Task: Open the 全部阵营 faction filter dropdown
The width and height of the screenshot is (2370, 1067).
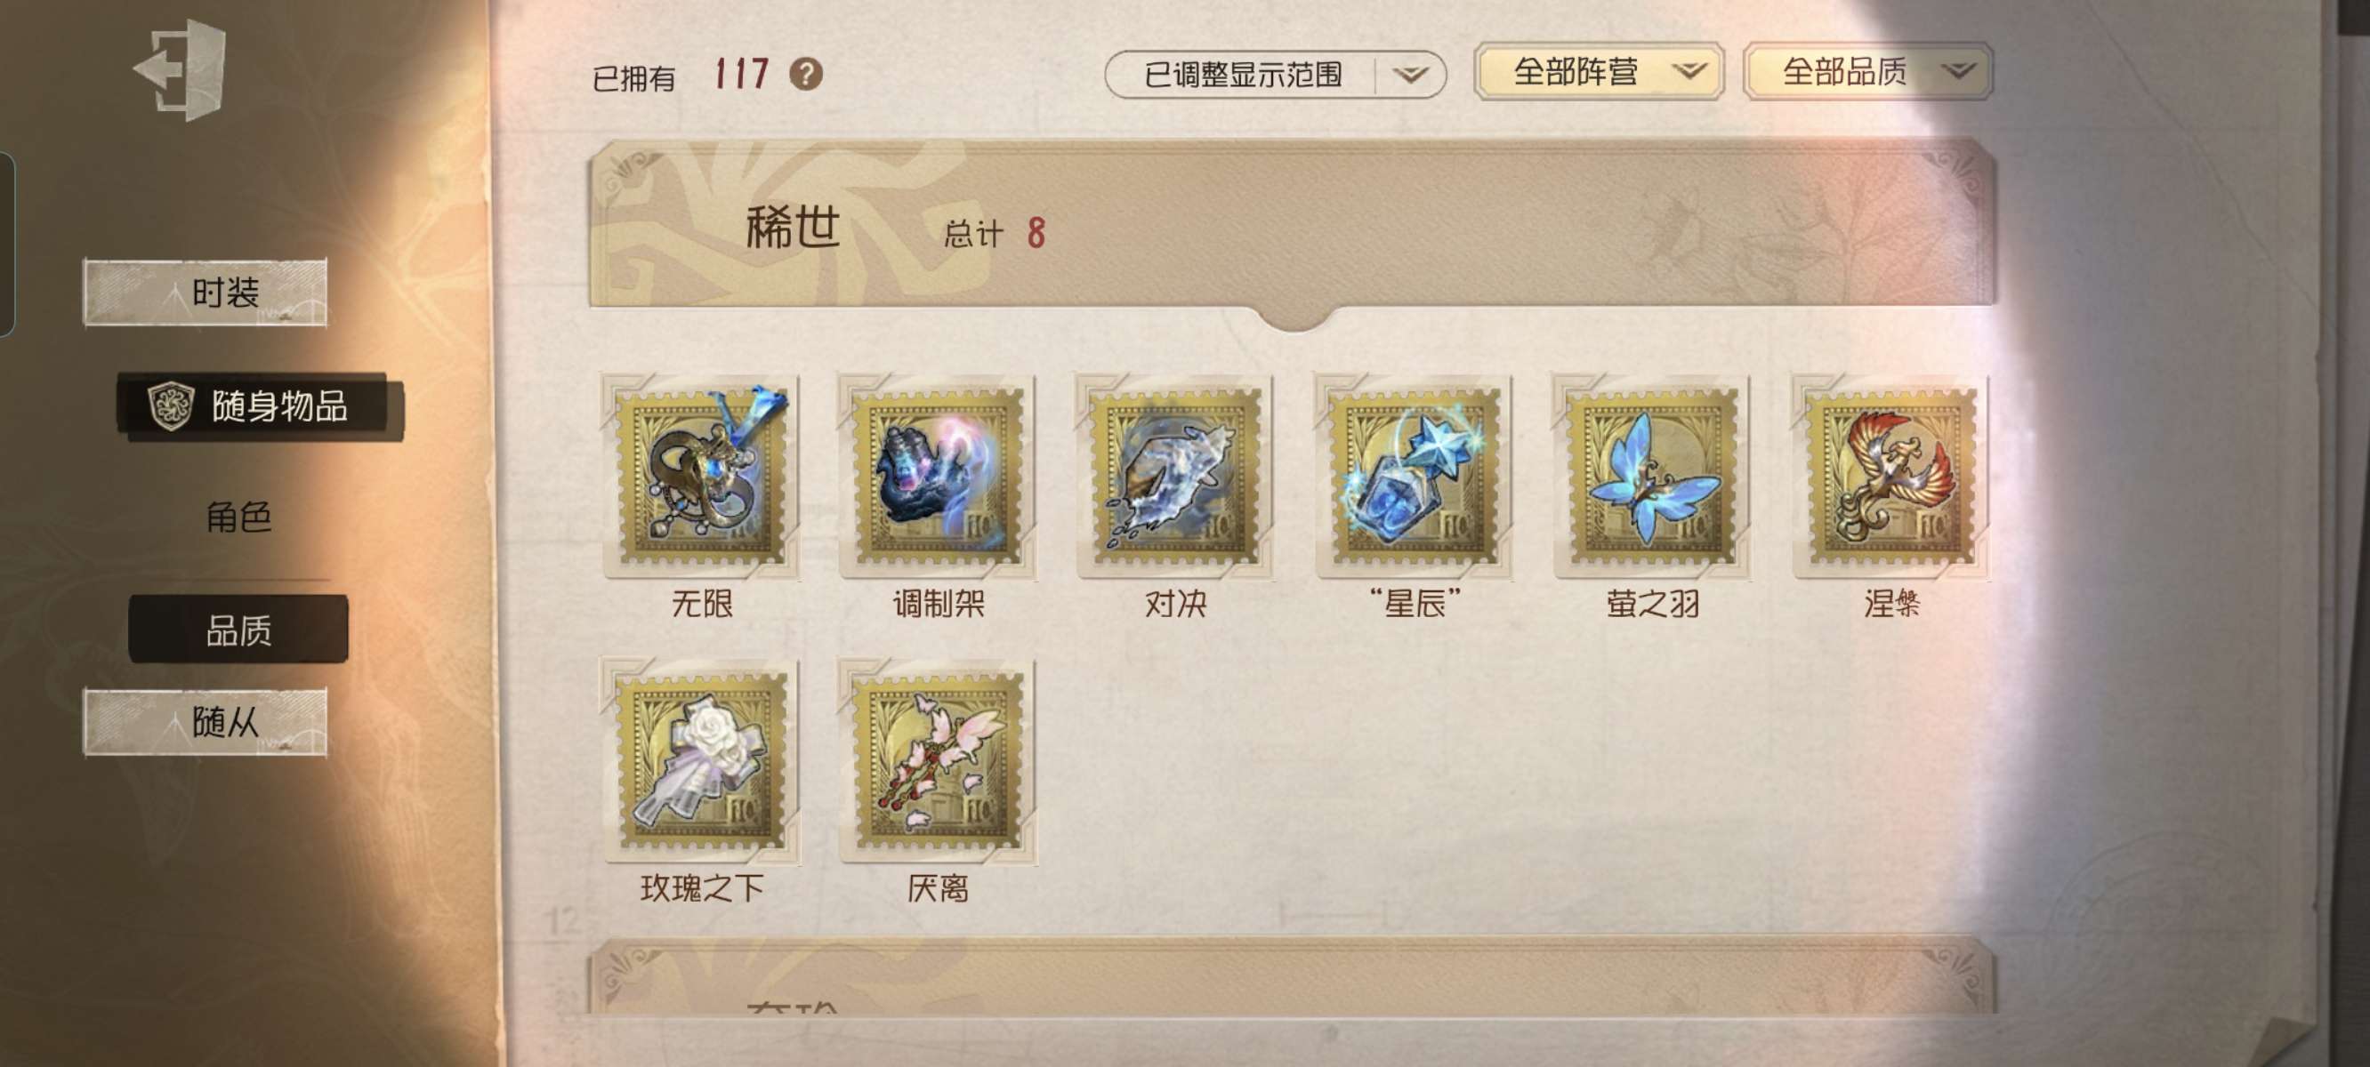Action: (x=1599, y=72)
